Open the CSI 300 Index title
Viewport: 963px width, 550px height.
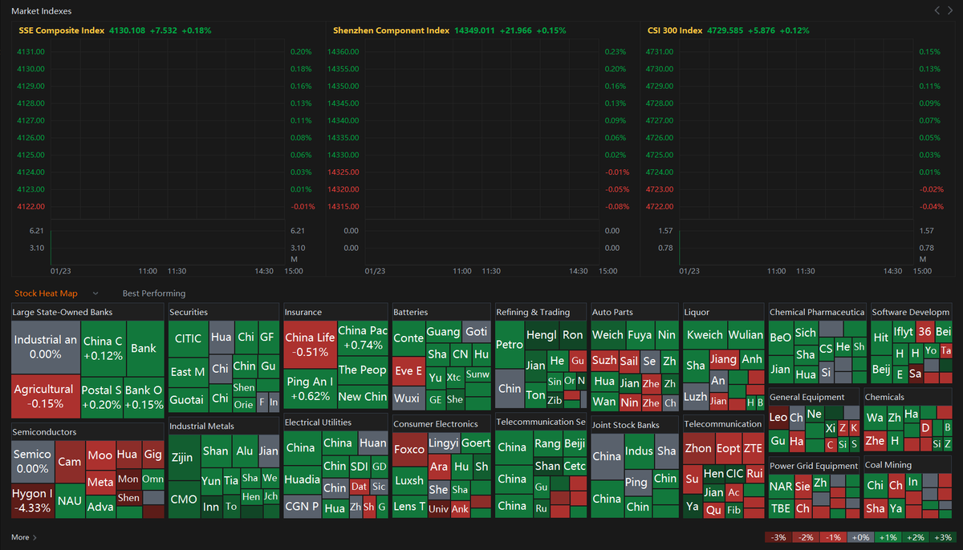tap(675, 30)
